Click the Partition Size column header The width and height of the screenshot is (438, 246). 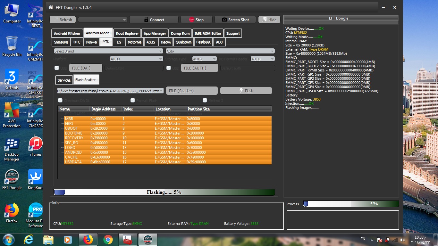point(229,109)
